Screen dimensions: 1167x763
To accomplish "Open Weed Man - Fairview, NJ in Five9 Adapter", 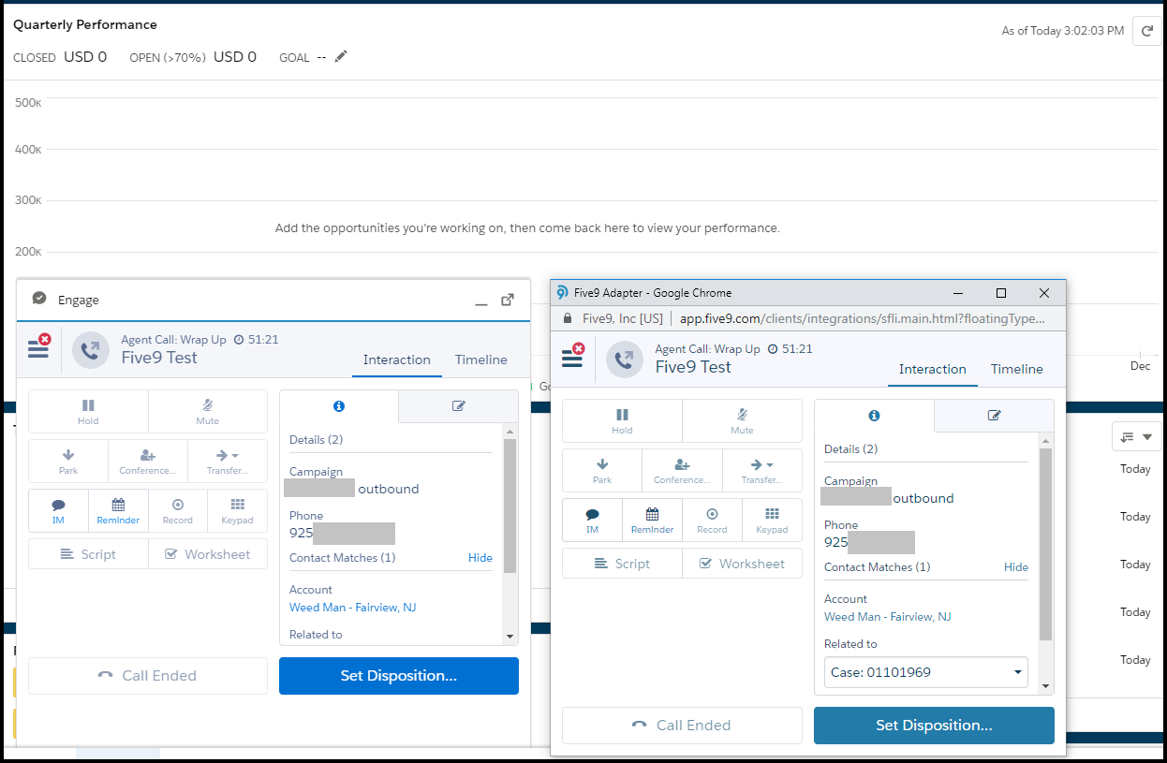I will click(888, 617).
